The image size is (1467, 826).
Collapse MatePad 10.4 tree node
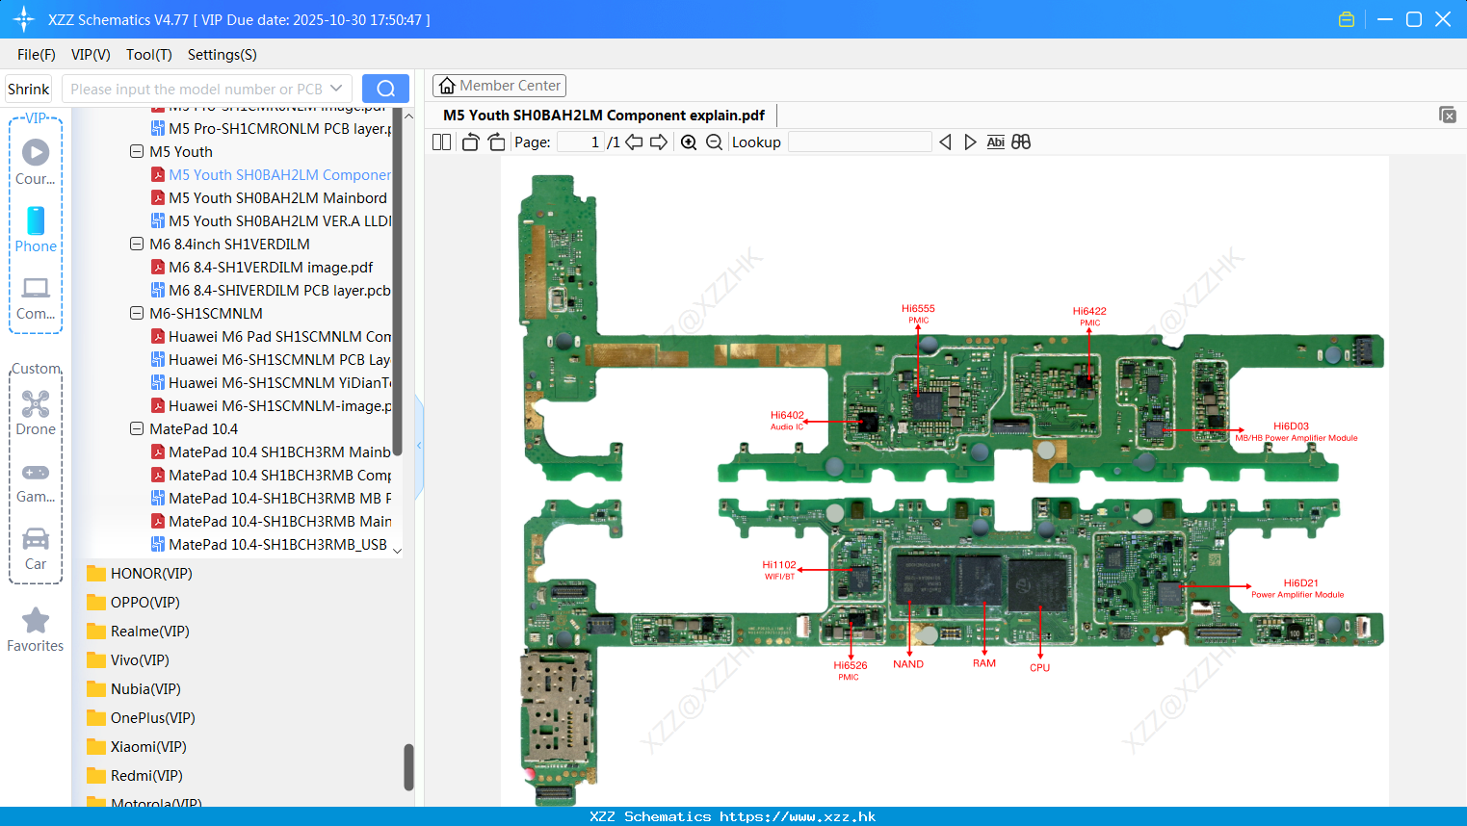(137, 428)
